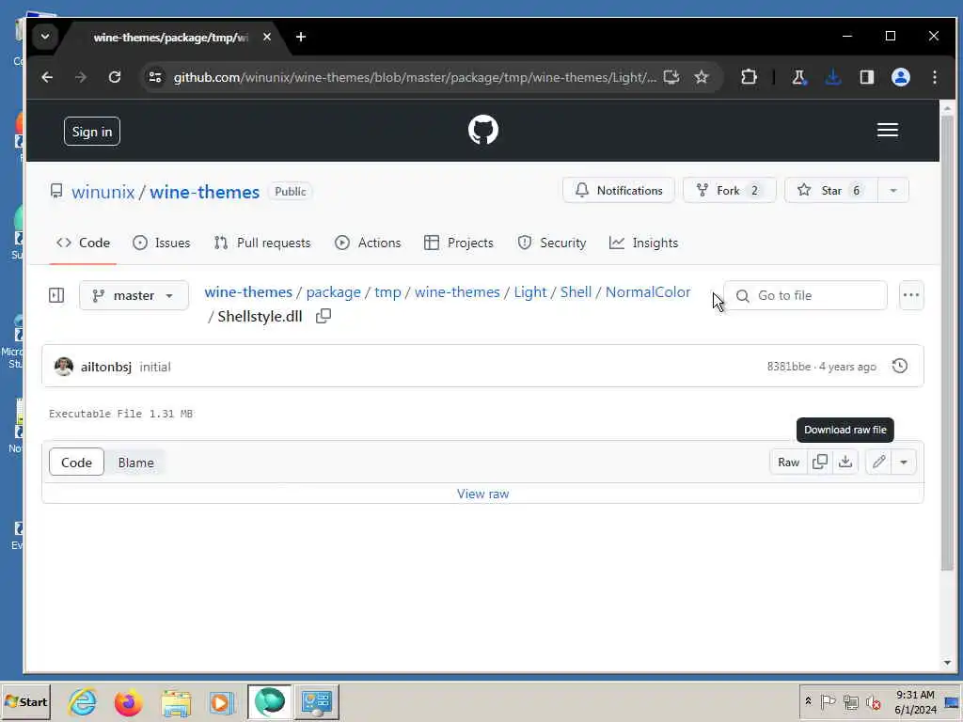
Task: View site information icon in address bar
Action: 155,77
